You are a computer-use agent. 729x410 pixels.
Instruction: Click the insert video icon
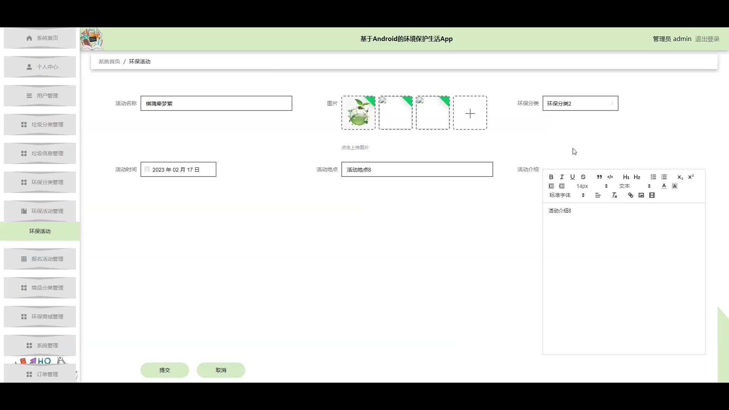652,196
